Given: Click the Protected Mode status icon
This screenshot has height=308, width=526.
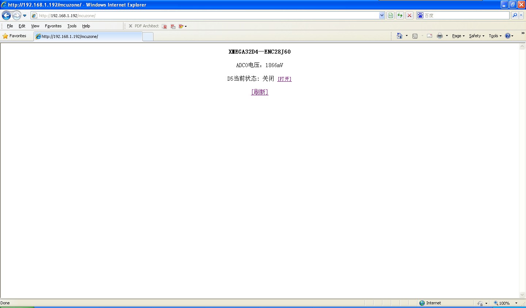Looking at the screenshot, I should click(x=480, y=303).
